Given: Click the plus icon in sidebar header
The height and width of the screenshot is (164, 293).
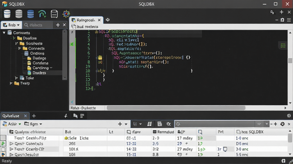Looking at the screenshot, I should pyautogui.click(x=58, y=25).
